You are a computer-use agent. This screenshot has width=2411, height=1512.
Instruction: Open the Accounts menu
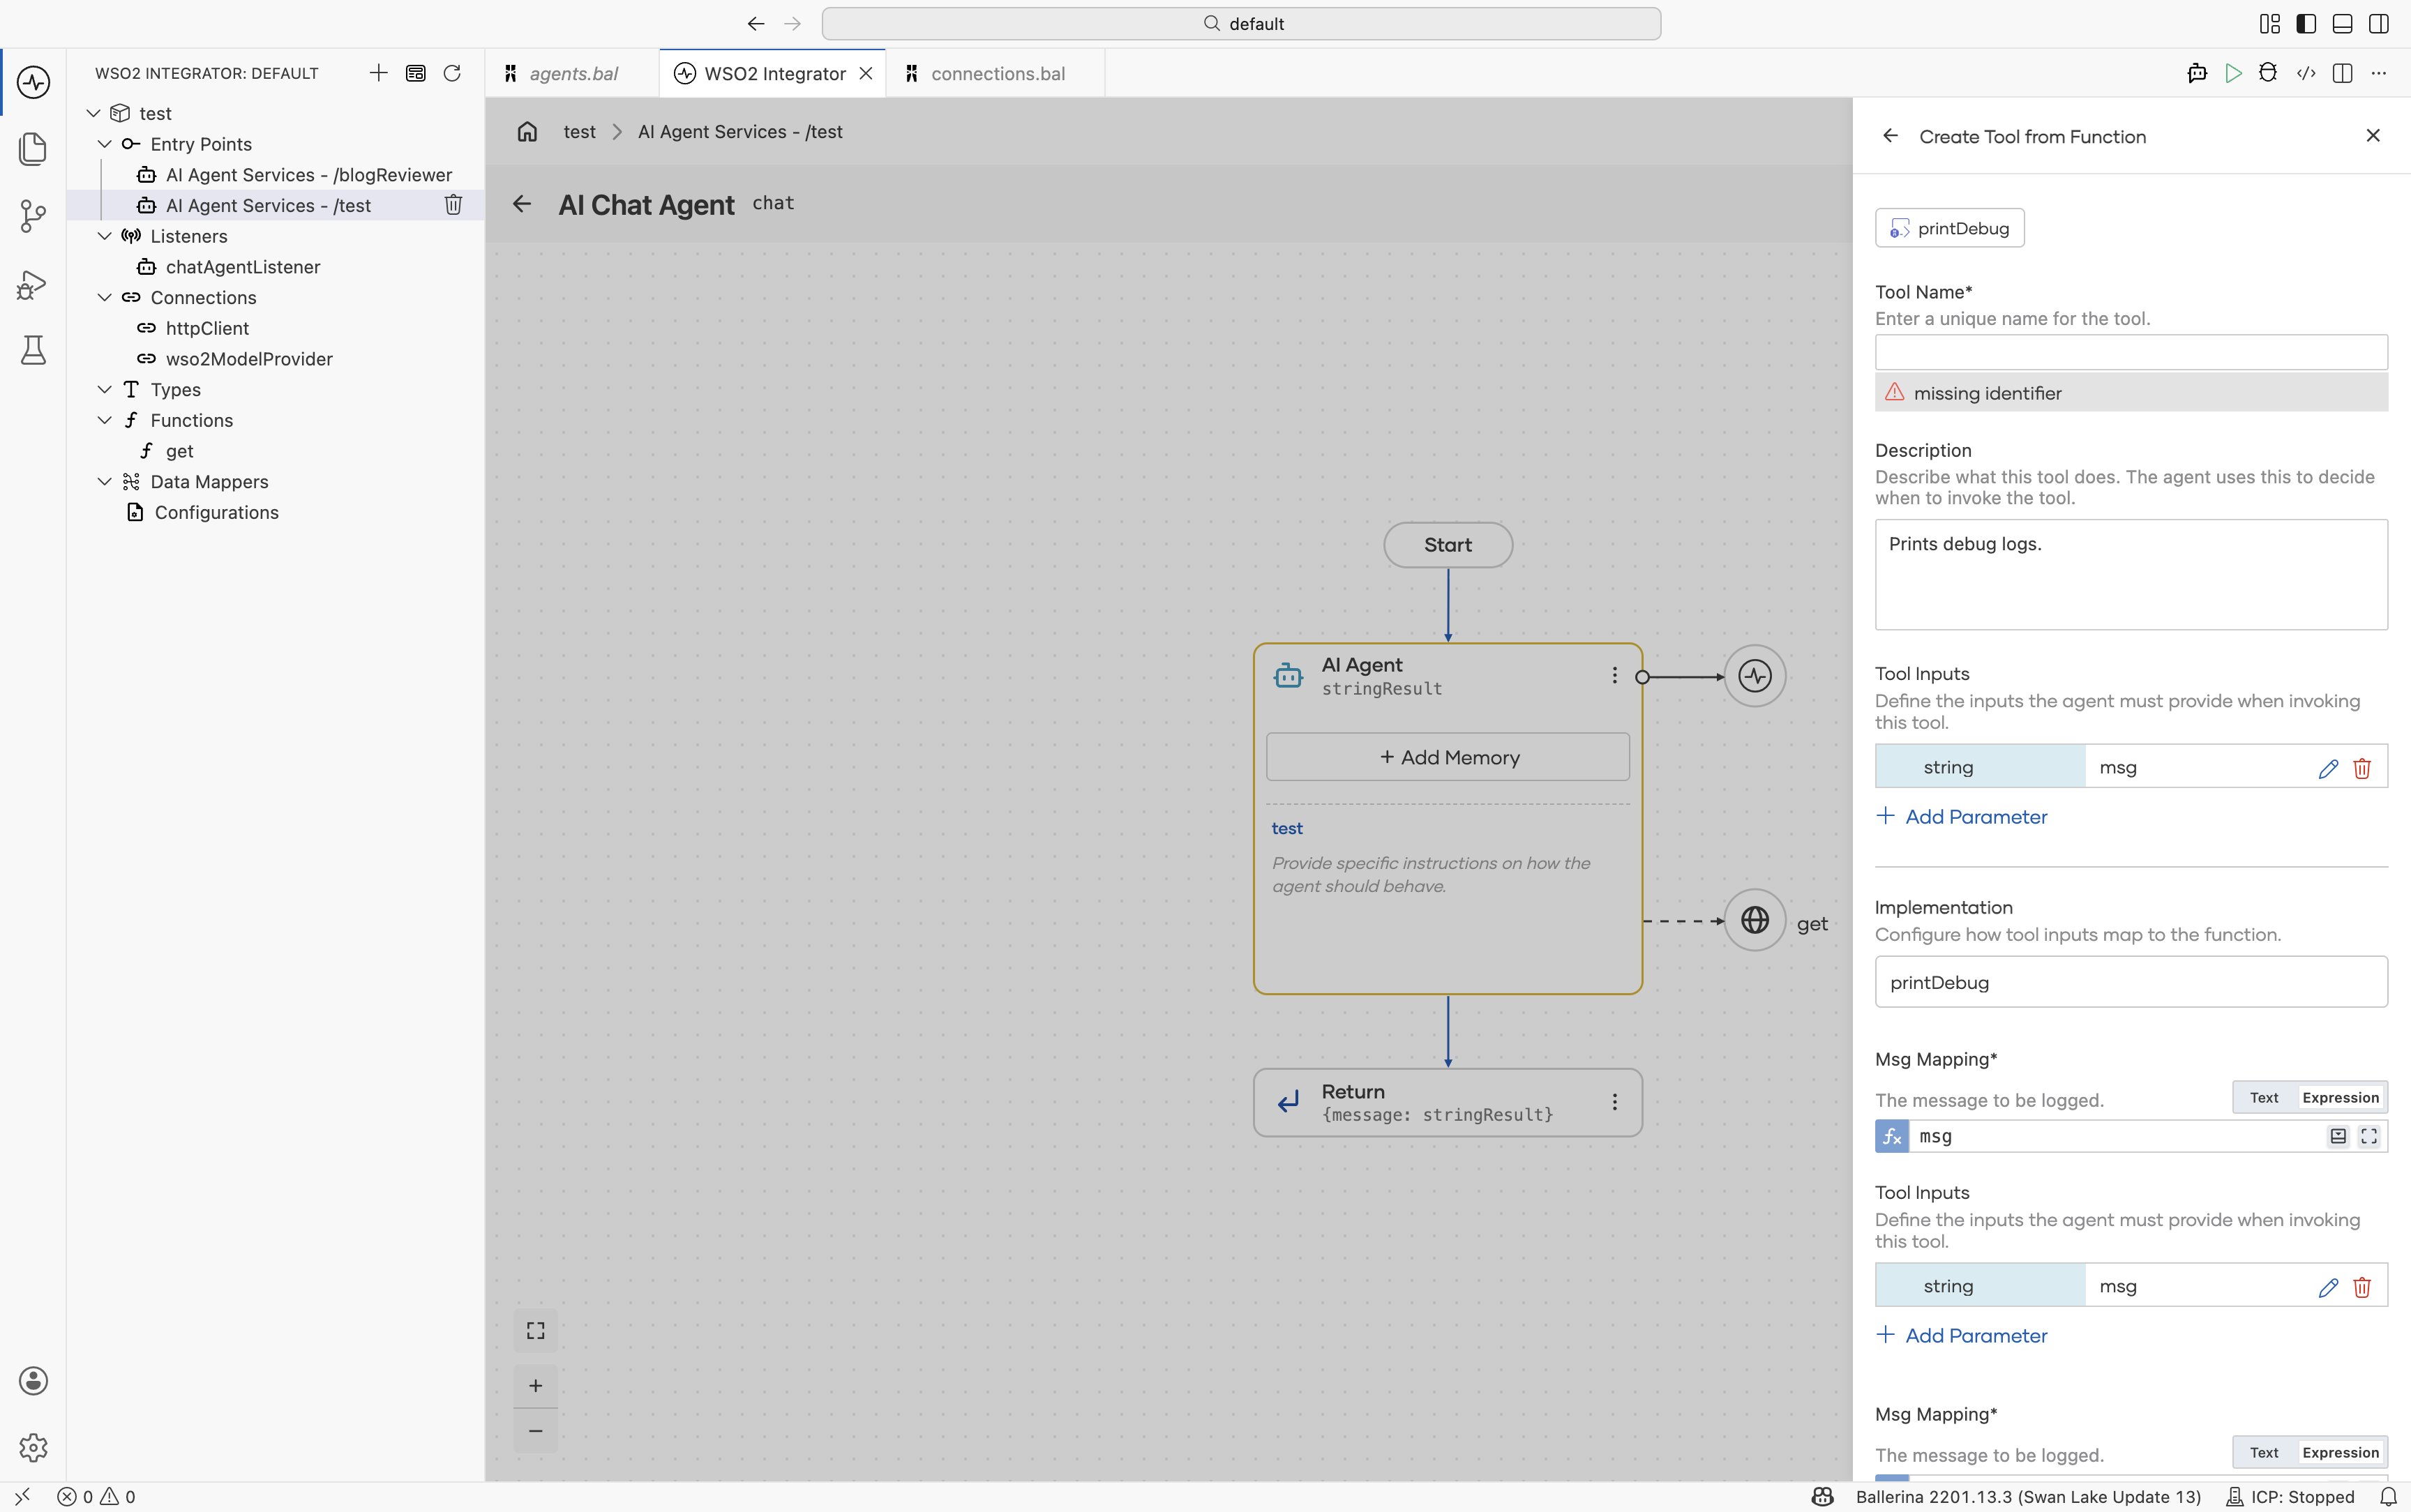[33, 1381]
